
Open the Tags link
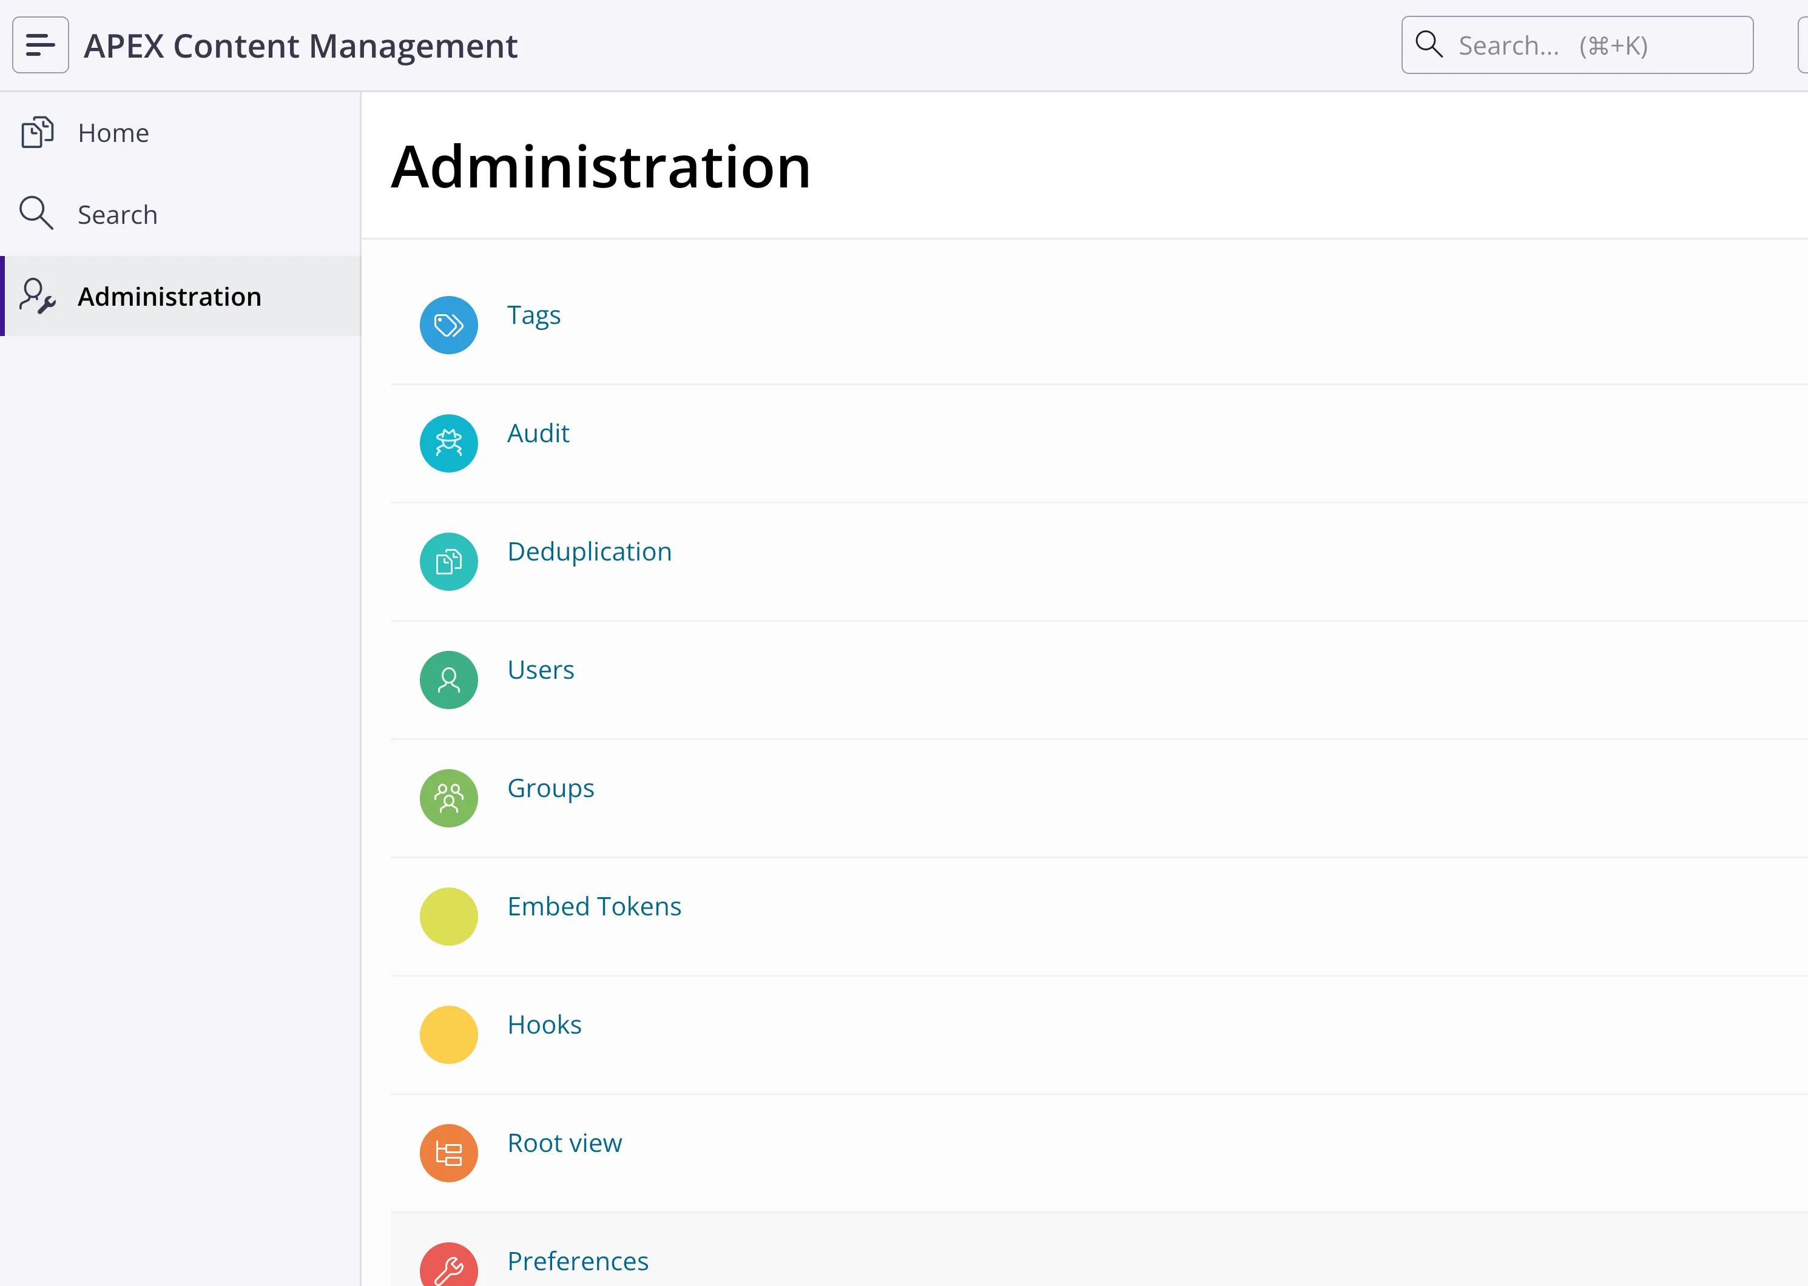tap(534, 315)
